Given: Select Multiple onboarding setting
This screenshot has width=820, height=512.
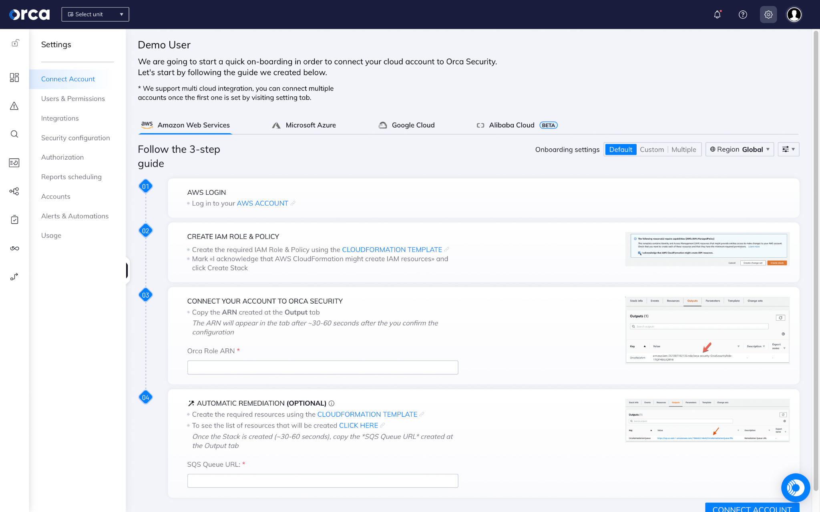Looking at the screenshot, I should (683, 149).
